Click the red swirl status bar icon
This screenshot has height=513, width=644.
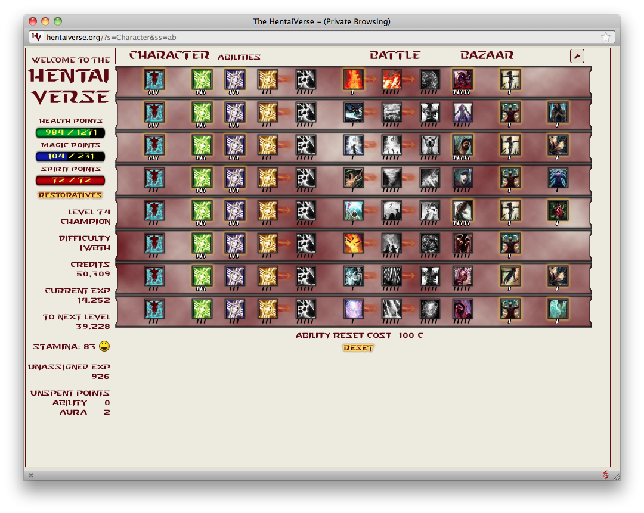click(605, 475)
